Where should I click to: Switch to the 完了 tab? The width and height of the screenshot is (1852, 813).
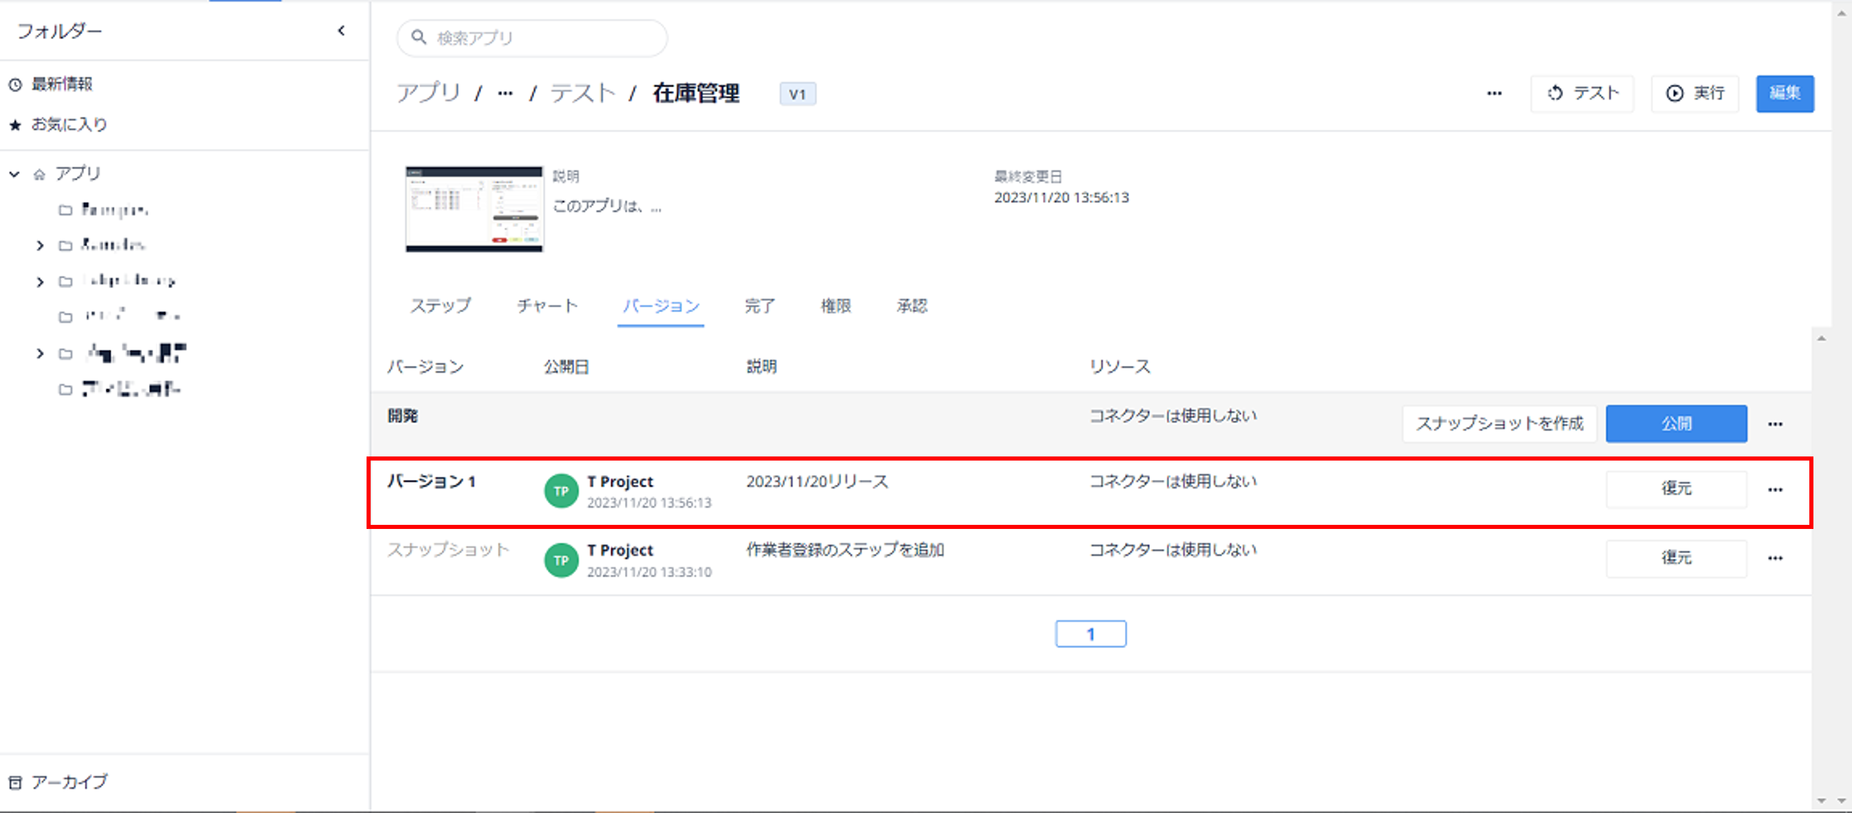coord(759,306)
